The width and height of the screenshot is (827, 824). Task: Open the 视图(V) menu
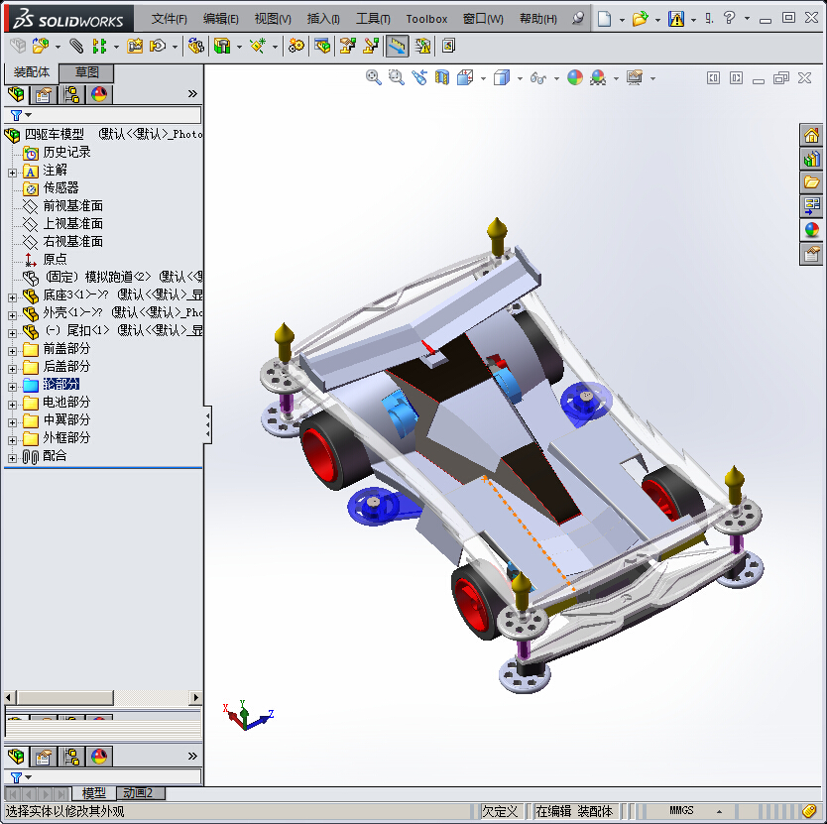273,19
